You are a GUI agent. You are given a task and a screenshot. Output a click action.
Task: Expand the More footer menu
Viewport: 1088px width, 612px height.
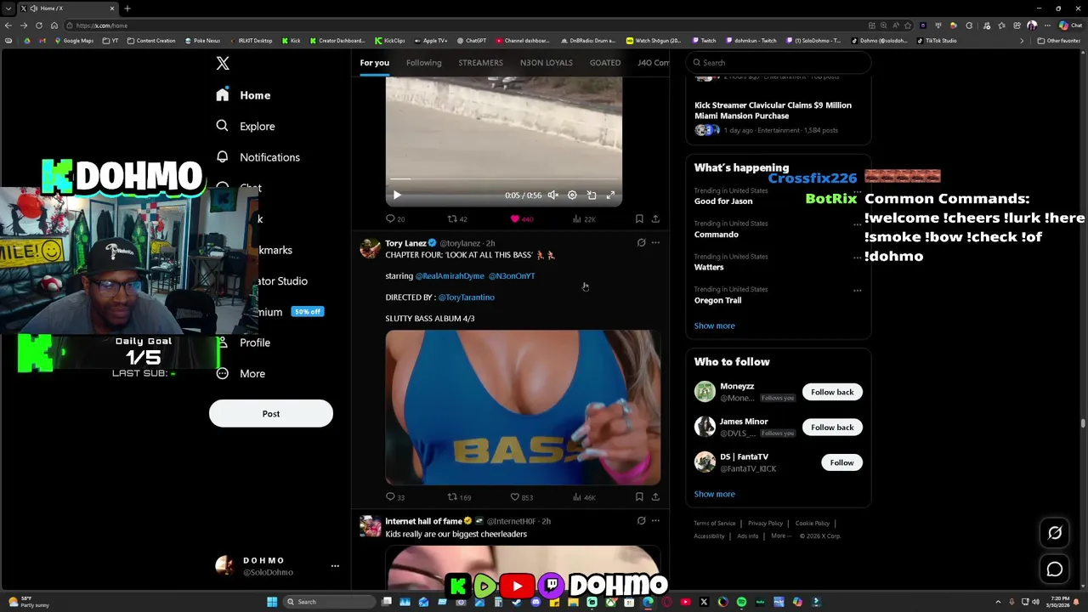click(781, 536)
